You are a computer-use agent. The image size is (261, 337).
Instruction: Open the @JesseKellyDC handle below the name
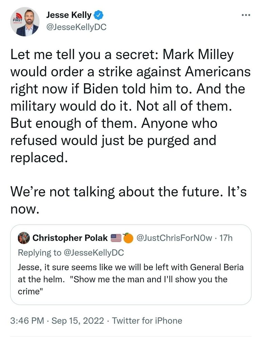tap(76, 27)
